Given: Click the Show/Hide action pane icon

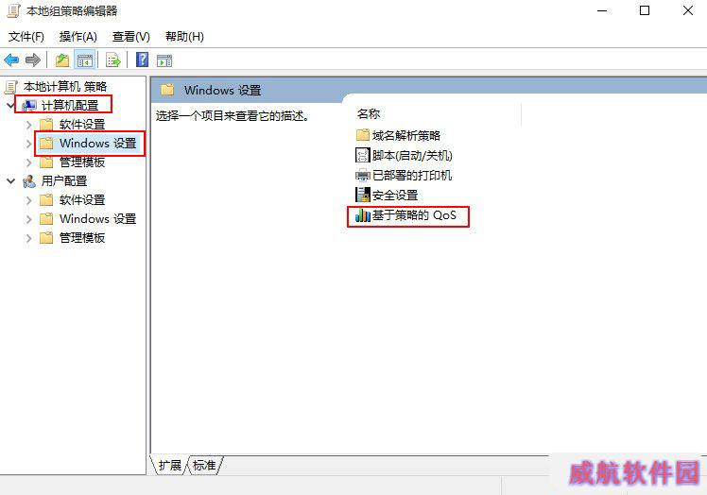Looking at the screenshot, I should [164, 60].
